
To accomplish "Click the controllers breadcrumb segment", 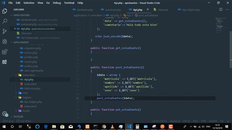I will point(96,15).
